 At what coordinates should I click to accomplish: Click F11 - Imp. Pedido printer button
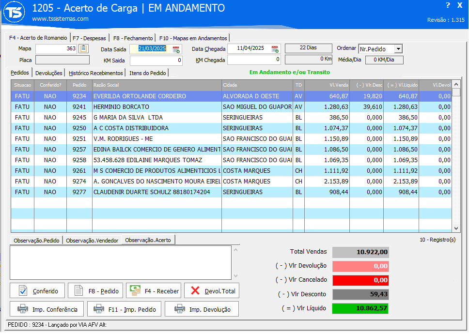(x=125, y=309)
